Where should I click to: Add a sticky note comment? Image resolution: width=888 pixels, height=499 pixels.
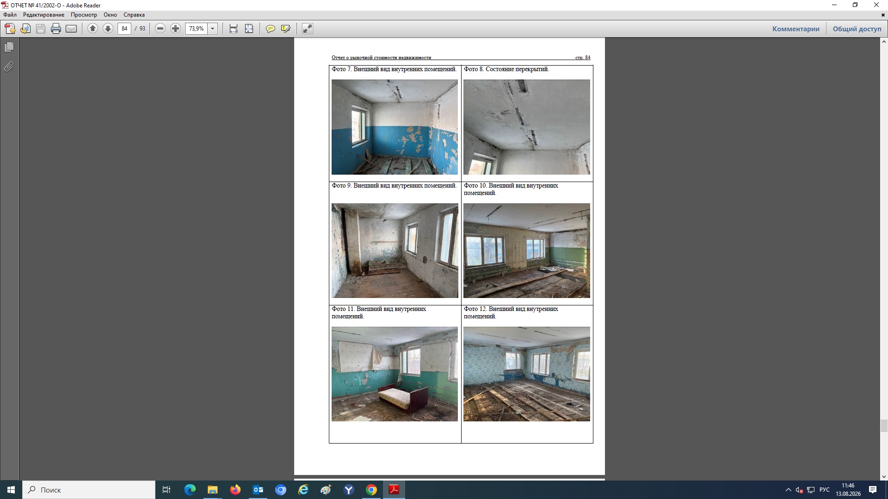click(271, 29)
